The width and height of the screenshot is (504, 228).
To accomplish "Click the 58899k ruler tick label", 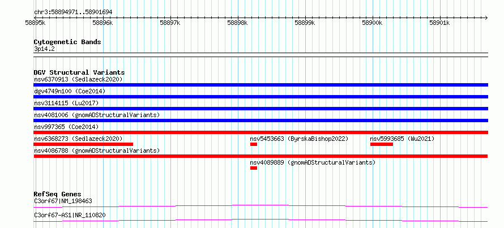I will (x=305, y=23).
